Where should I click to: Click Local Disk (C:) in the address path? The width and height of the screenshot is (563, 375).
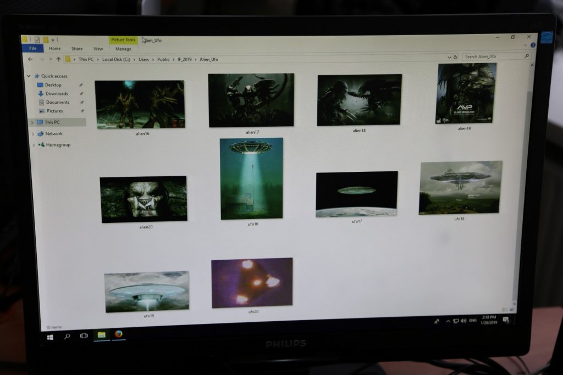(x=116, y=59)
